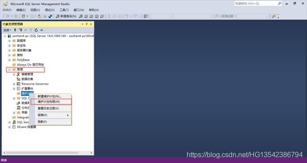307x163 pixels.
Task: Click the open file folder icon
Action: pos(40,16)
